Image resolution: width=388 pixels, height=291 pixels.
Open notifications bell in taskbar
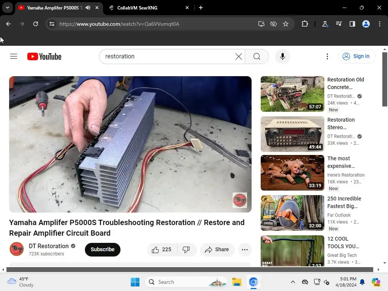tap(362, 282)
